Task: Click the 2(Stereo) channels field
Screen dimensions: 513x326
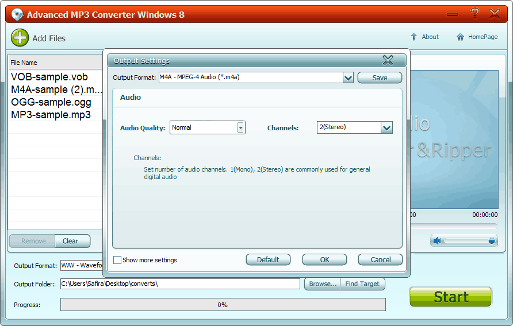Action: 349,127
